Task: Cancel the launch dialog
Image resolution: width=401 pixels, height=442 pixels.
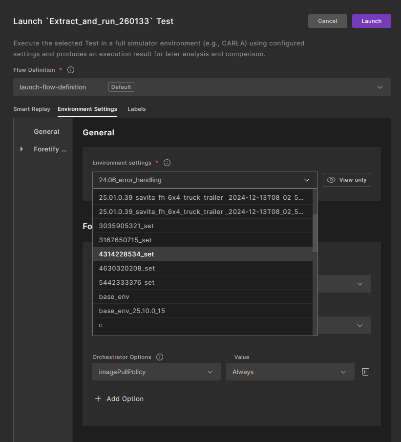Action: 327,21
